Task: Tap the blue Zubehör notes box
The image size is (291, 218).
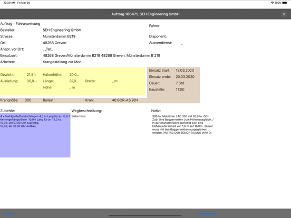Action: click(x=35, y=135)
